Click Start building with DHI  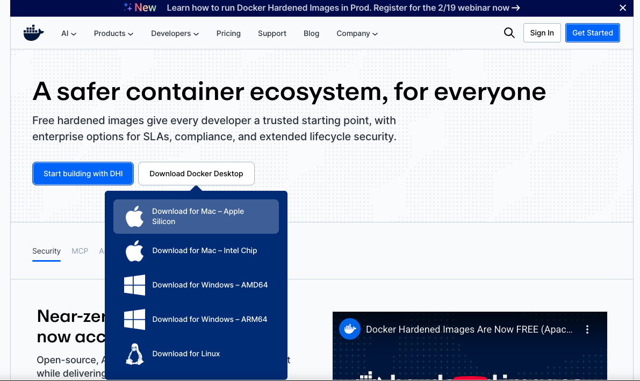83,173
